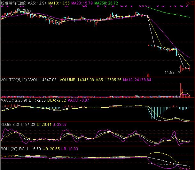Click the stock title 松发股份(日线)
The width and height of the screenshot is (195, 170).
[x=13, y=3]
